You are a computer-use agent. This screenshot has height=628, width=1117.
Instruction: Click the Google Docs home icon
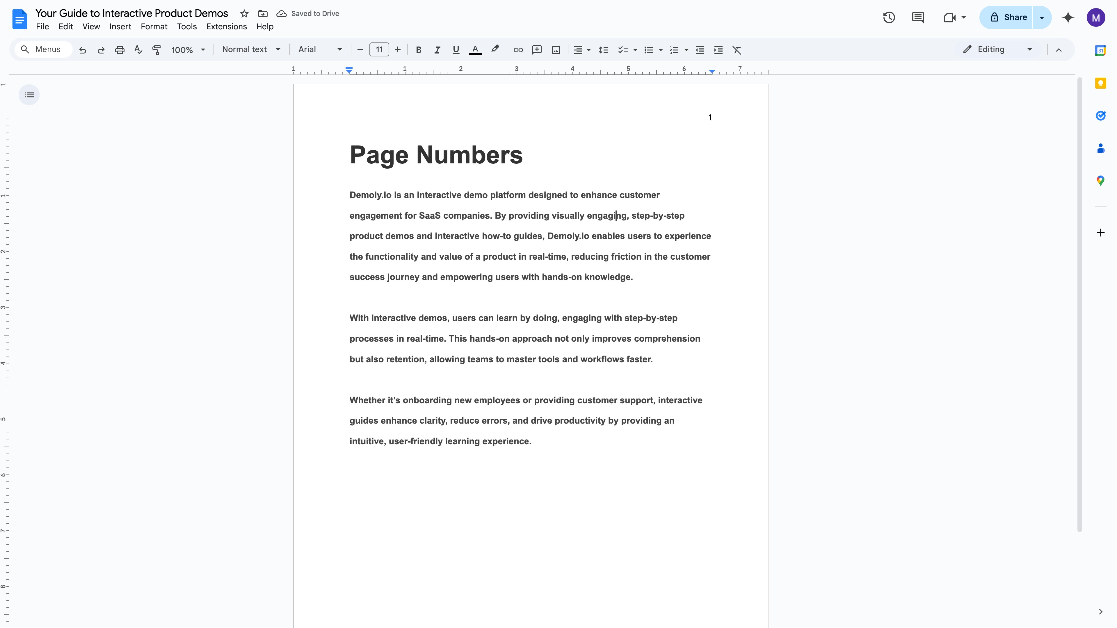click(19, 19)
